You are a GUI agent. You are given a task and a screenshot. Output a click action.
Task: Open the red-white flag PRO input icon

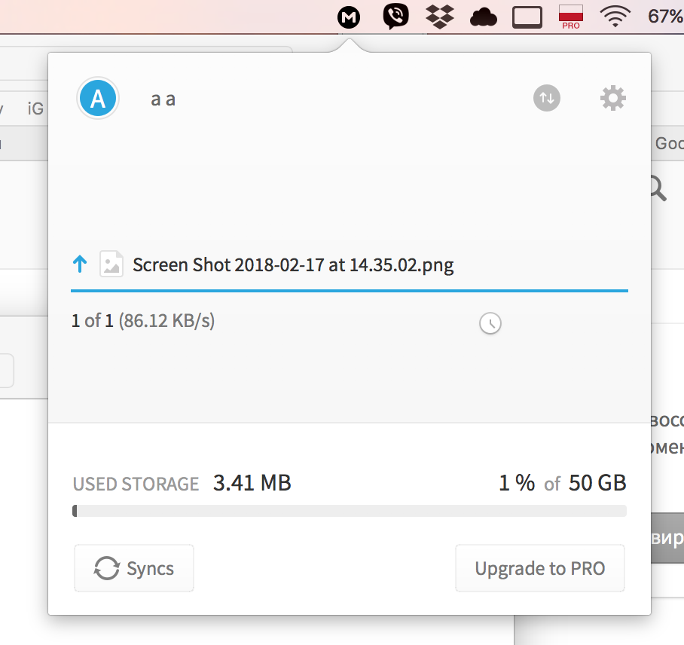pos(571,16)
